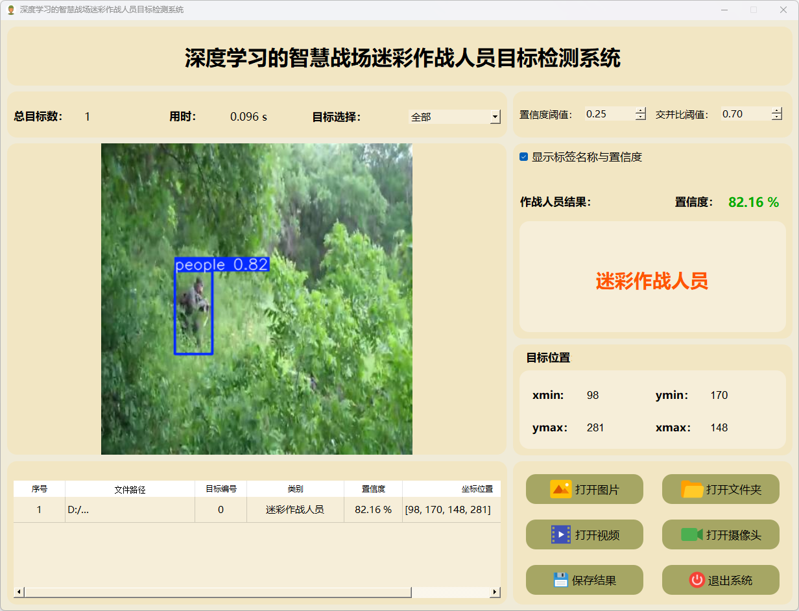799x611 pixels.
Task: Toggle the 显示标签名称与置信度 checkbox
Action: 524,157
